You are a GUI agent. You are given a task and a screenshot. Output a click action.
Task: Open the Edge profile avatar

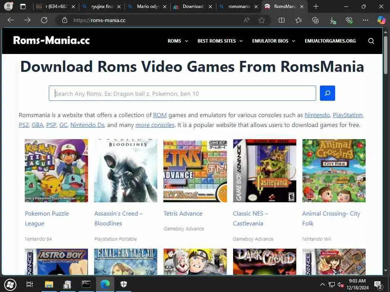pos(8,6)
